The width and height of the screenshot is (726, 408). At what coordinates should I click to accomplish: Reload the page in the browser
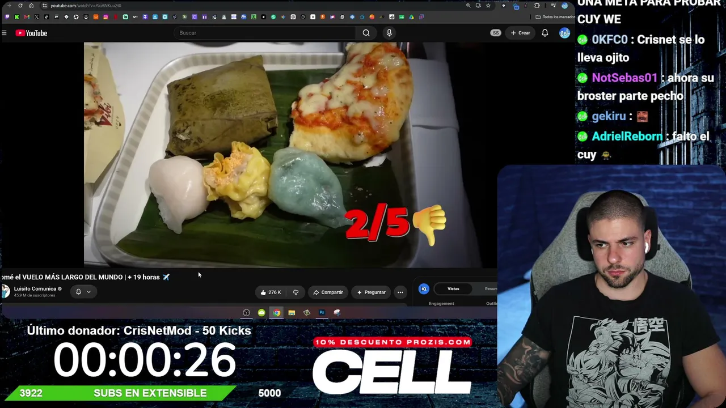pyautogui.click(x=20, y=6)
